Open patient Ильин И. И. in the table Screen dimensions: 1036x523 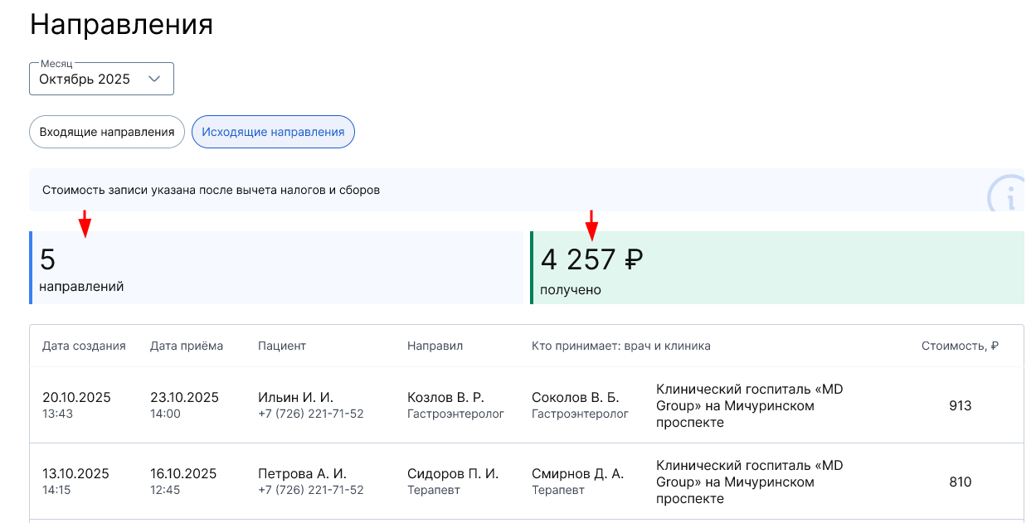coord(295,398)
